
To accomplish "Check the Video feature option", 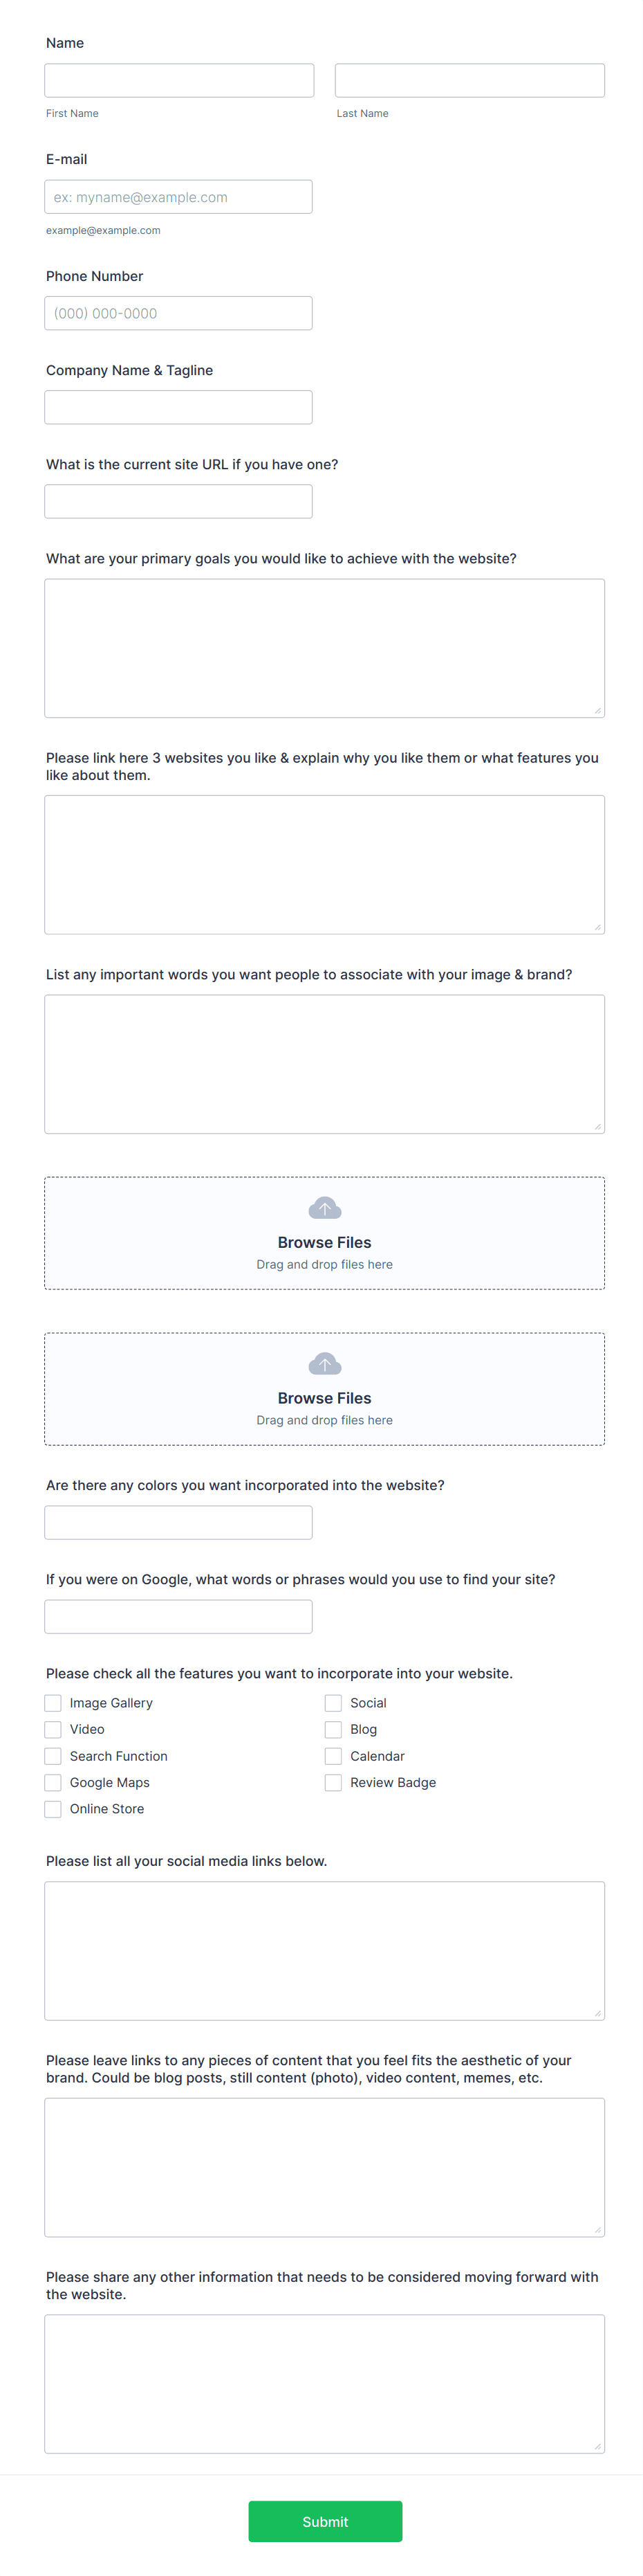I will [x=53, y=1729].
